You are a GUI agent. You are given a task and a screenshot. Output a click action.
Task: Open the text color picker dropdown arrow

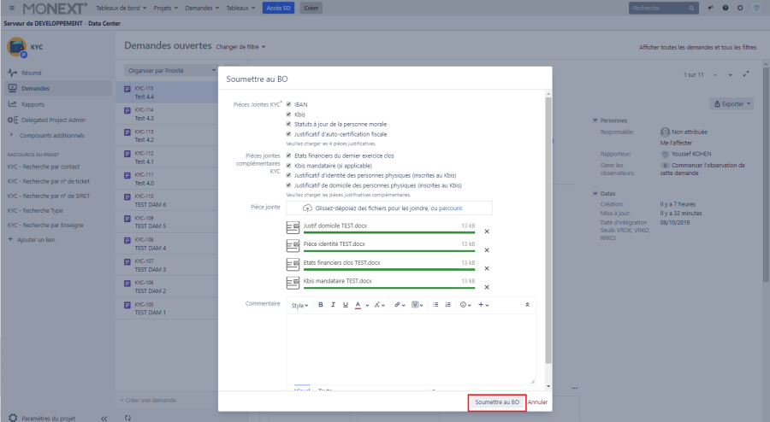point(367,305)
